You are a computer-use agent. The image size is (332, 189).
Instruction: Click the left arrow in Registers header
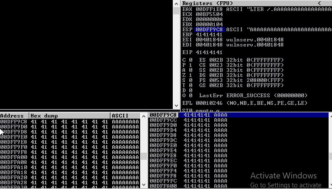319,3
